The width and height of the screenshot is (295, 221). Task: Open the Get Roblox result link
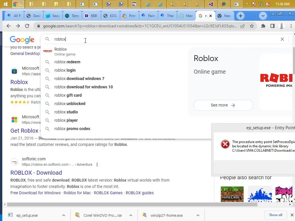coord(24,131)
